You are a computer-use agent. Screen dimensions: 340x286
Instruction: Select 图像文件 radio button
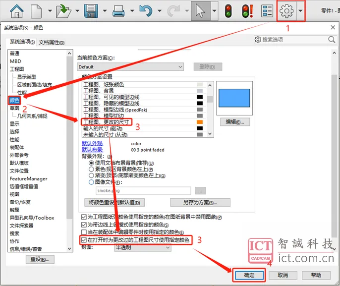pyautogui.click(x=91, y=182)
